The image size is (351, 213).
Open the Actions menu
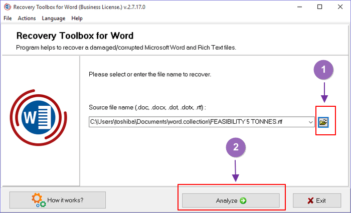(27, 19)
